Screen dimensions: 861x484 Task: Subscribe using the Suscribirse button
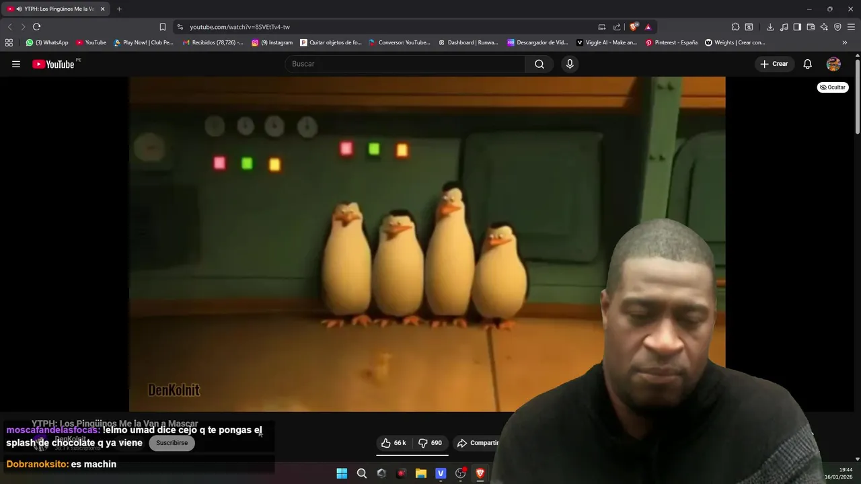172,443
